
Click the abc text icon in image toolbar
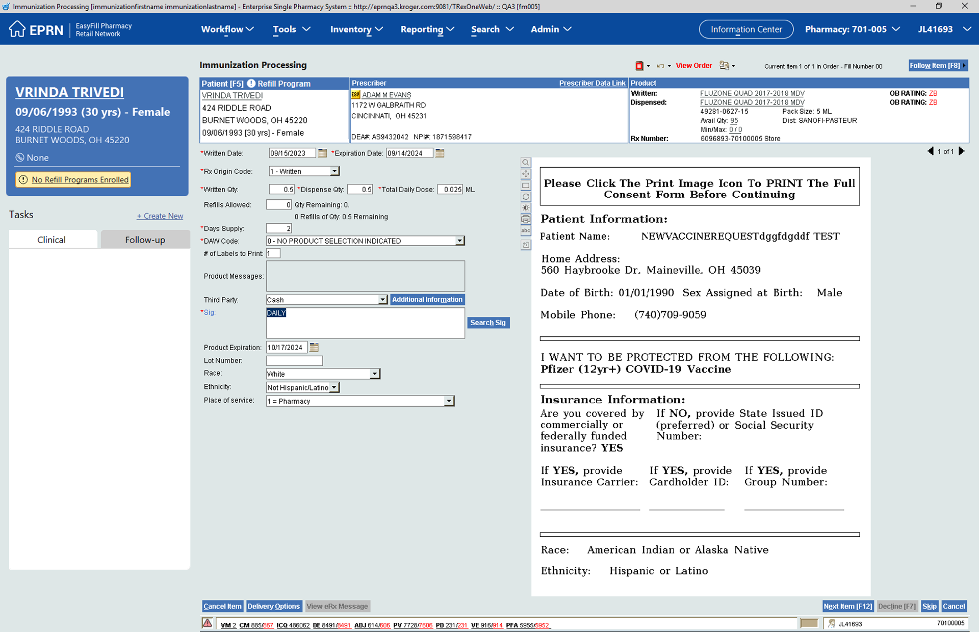pos(525,231)
